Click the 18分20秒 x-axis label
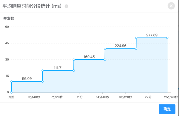The width and height of the screenshot is (179, 116). [125, 97]
